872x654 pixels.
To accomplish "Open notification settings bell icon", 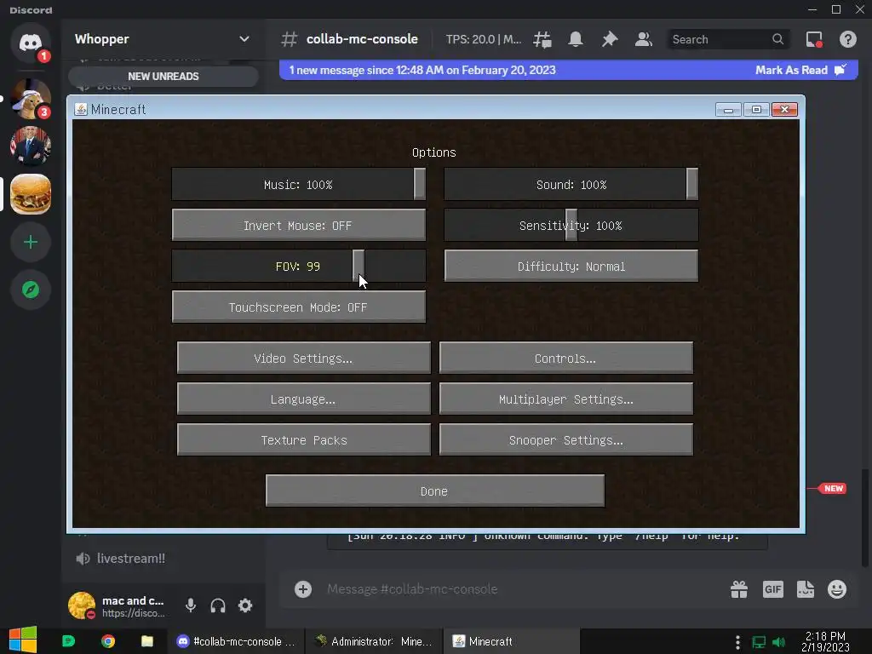I will pos(576,39).
